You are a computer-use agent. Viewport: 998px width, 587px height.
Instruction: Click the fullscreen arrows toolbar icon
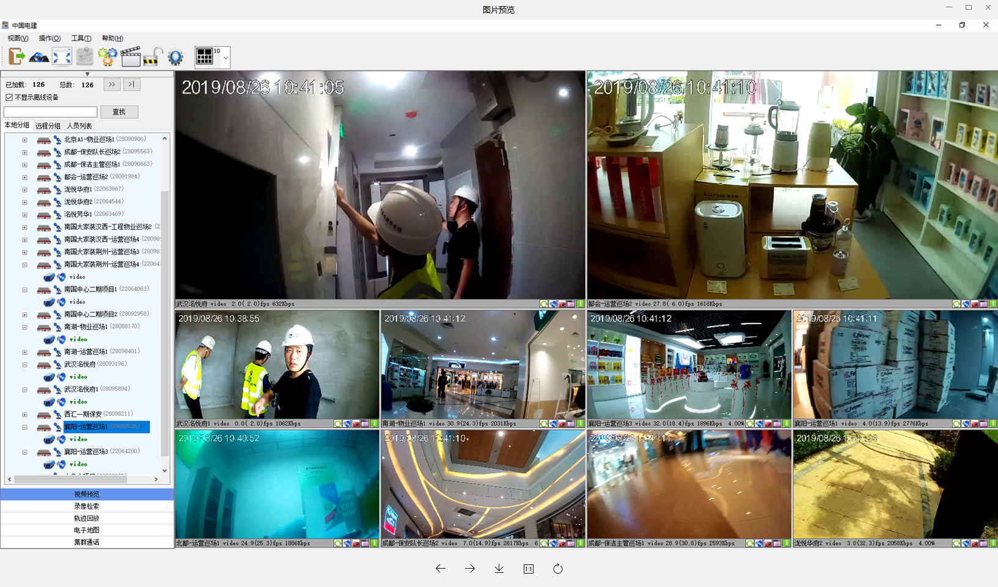[62, 56]
